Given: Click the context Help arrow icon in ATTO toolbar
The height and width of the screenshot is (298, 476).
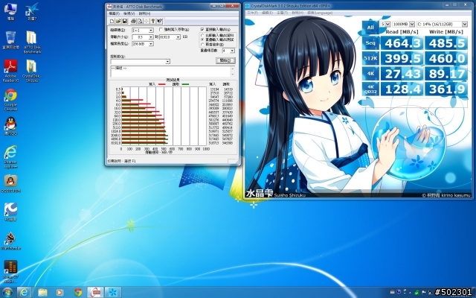Looking at the screenshot, I should click(160, 21).
